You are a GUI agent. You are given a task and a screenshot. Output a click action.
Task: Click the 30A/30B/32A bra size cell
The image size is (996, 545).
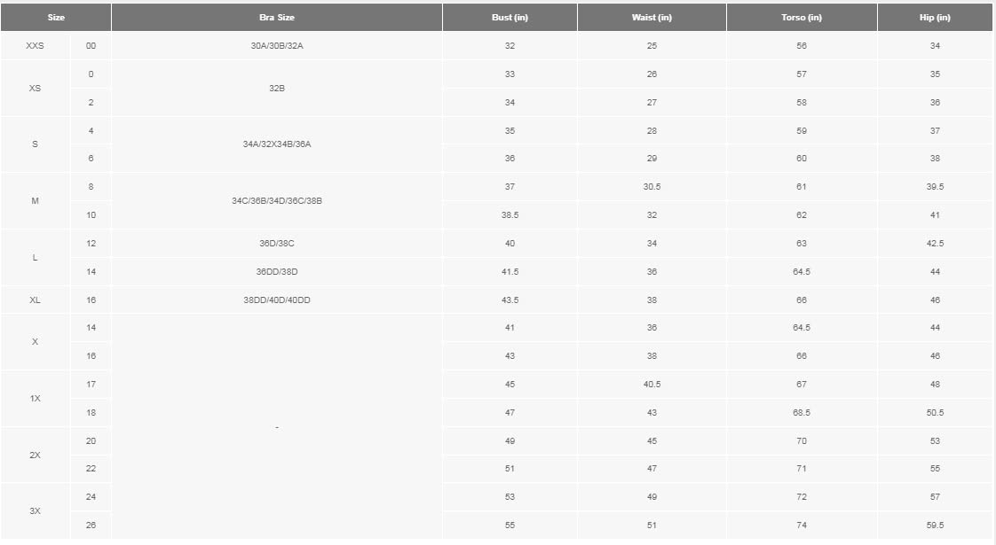(277, 46)
